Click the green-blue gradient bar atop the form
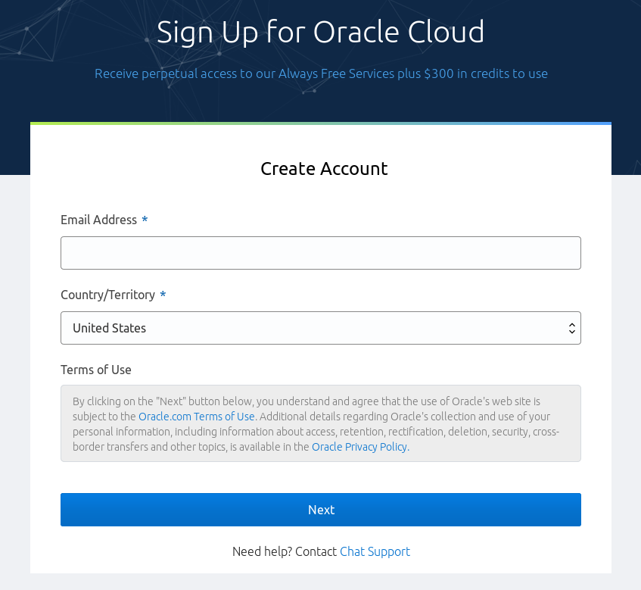 (320, 123)
